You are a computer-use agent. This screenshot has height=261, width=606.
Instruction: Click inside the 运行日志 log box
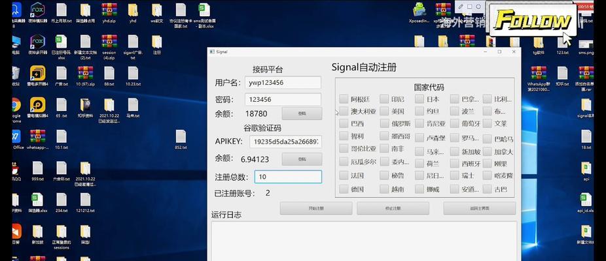coord(364,241)
